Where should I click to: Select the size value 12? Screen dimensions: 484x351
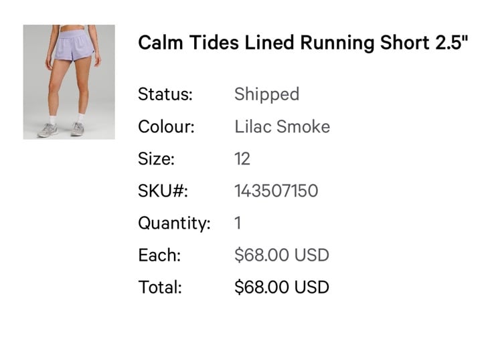pos(242,159)
